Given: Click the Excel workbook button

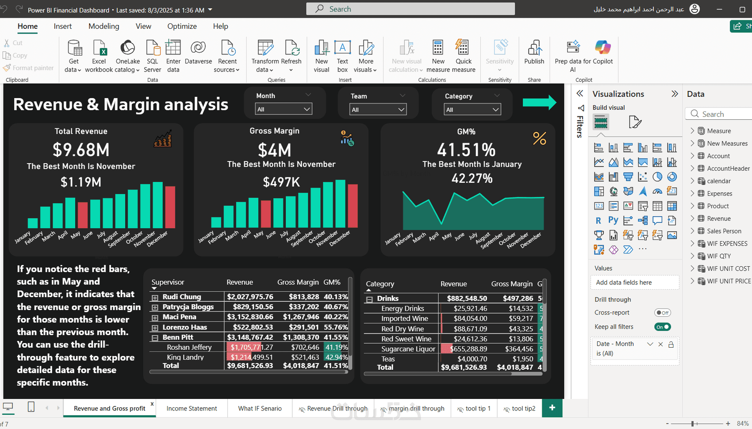Looking at the screenshot, I should click(x=99, y=56).
